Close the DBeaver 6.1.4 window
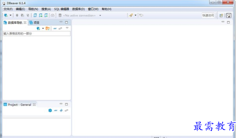The width and height of the screenshot is (239, 138). (x=228, y=2)
